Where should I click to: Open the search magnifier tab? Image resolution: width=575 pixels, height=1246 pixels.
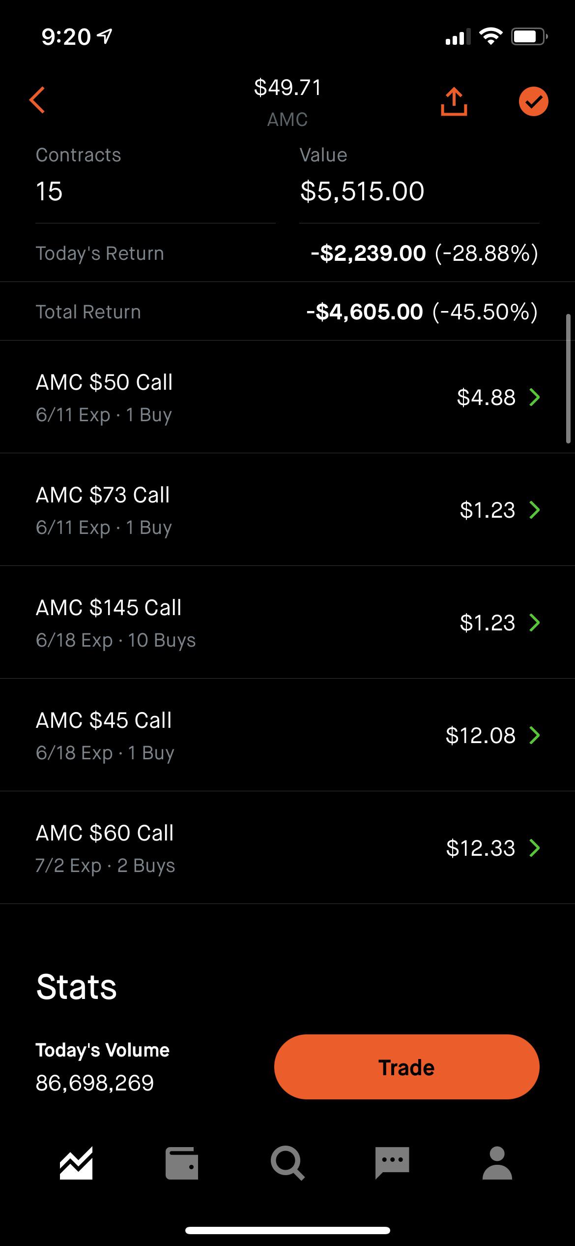(x=287, y=1163)
